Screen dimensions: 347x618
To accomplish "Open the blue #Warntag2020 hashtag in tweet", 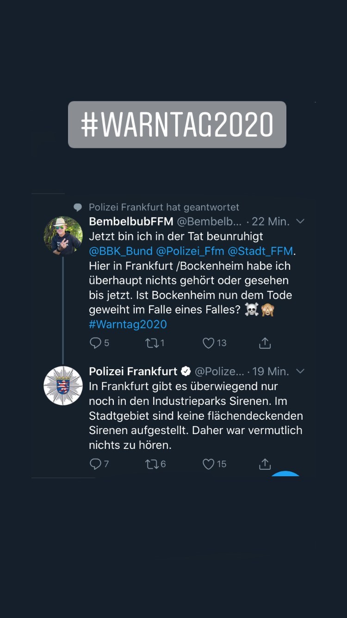I will pos(128,324).
